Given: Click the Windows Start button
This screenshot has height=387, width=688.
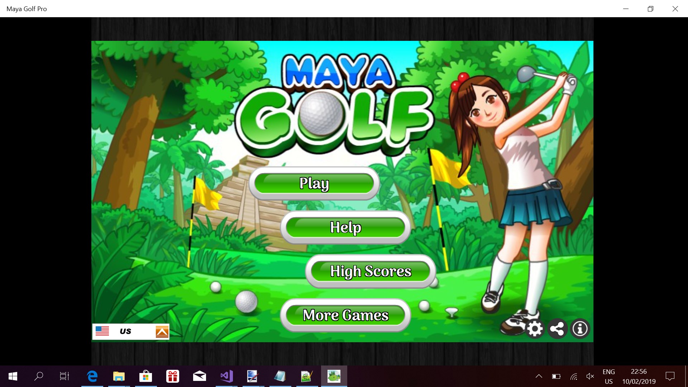Looking at the screenshot, I should (13, 376).
